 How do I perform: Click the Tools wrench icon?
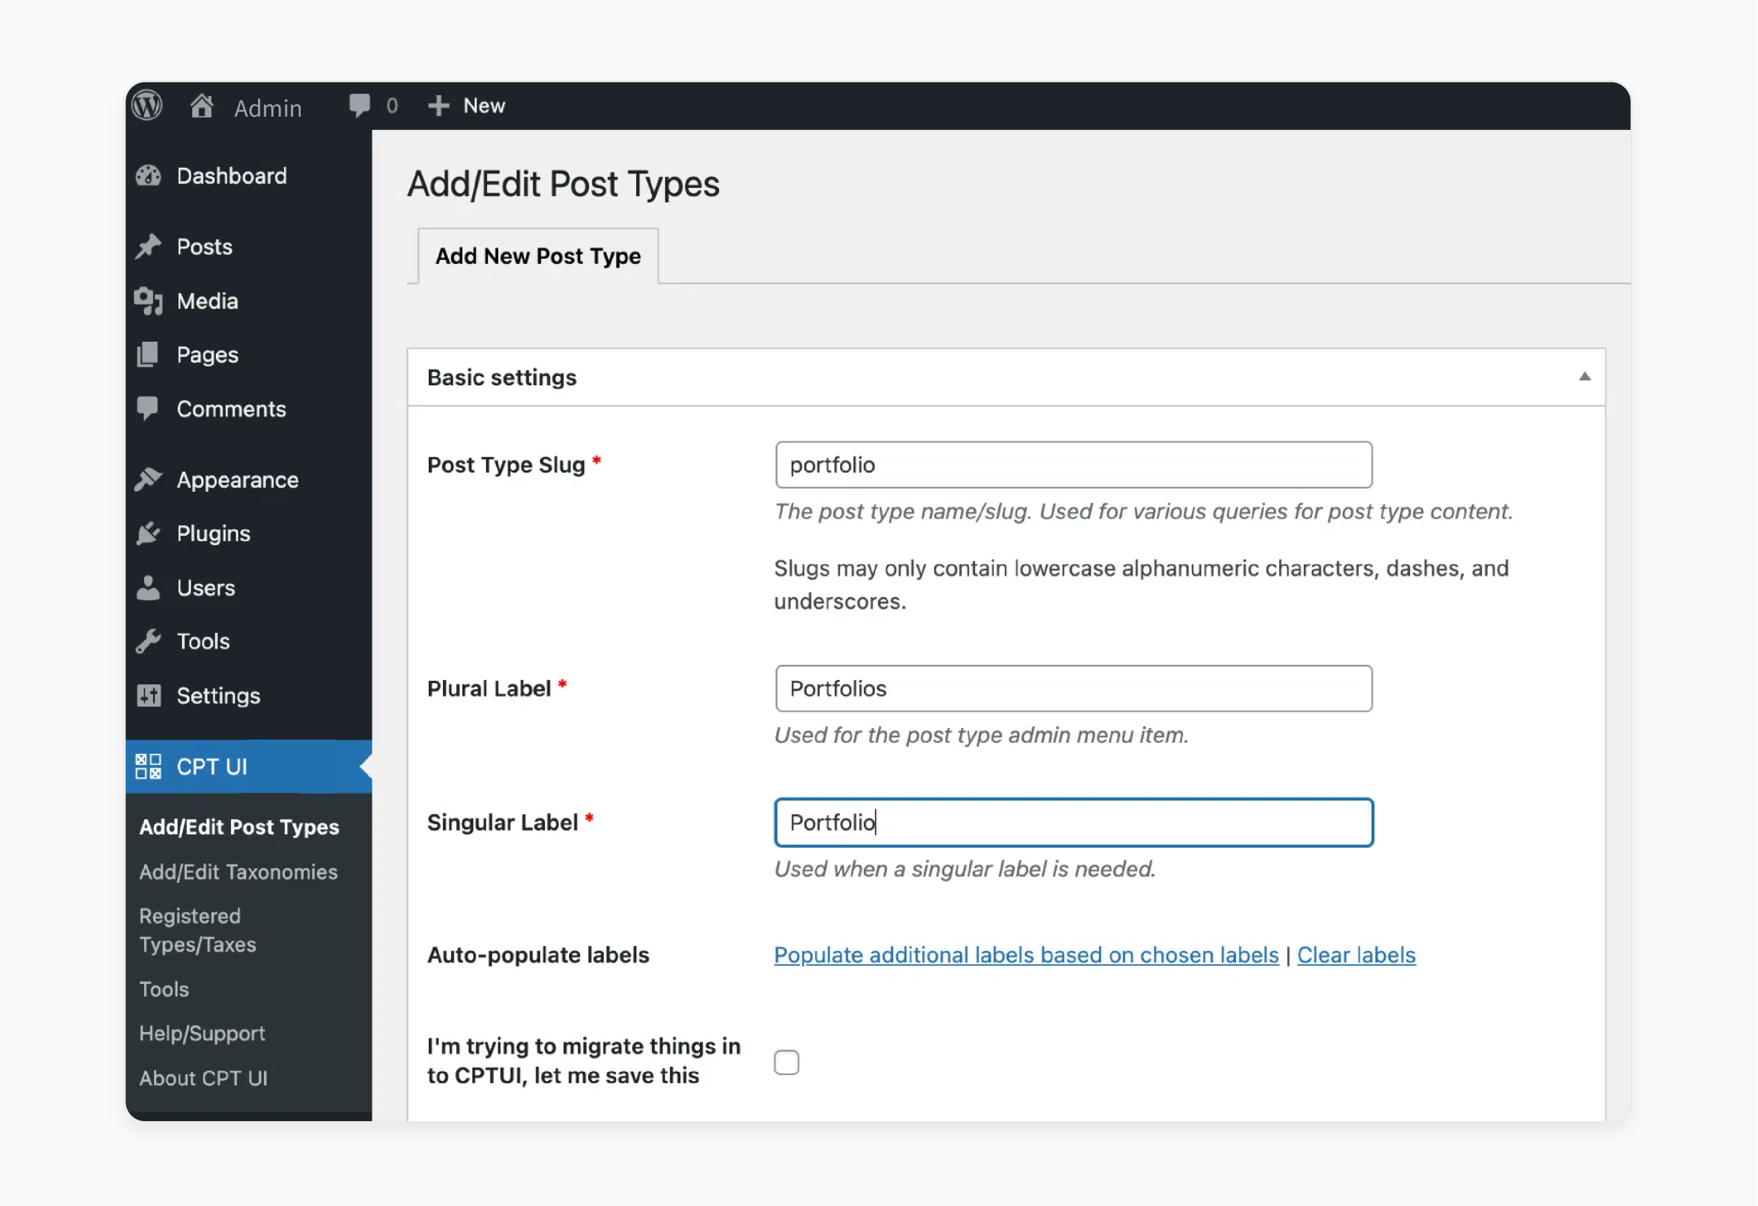click(x=148, y=641)
